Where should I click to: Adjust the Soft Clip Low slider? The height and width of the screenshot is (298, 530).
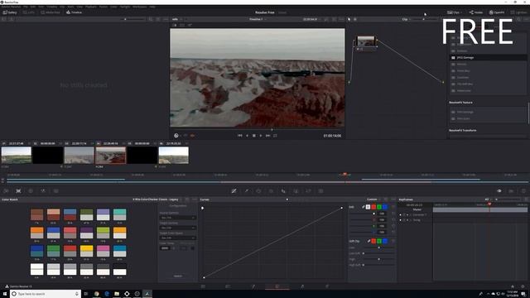378,248
